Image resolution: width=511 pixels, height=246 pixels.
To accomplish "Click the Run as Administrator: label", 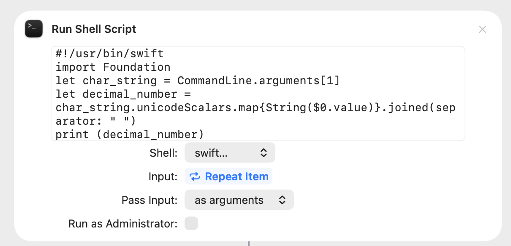I will (x=122, y=224).
